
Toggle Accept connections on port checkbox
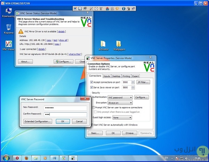click(x=92, y=82)
